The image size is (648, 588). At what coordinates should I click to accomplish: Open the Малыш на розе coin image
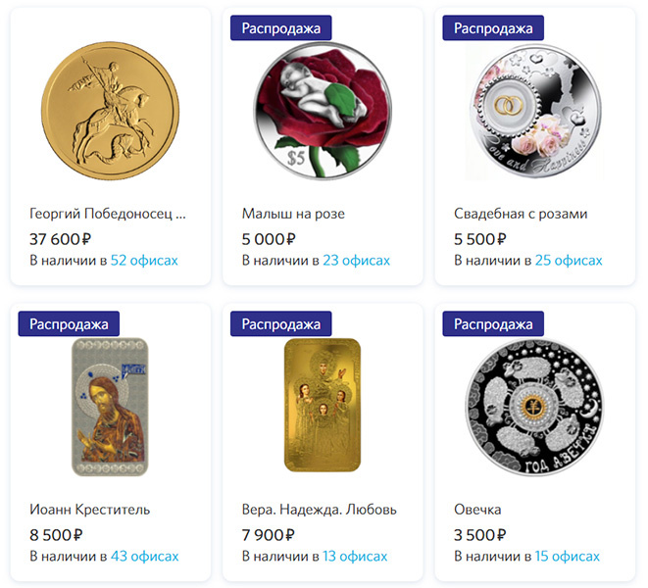click(323, 111)
